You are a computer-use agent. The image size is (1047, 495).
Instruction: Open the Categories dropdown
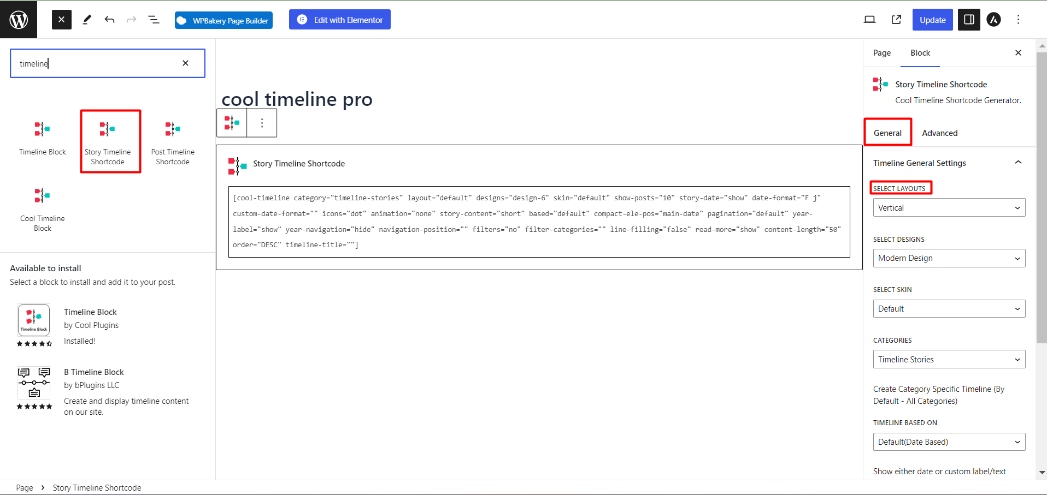[x=949, y=360]
